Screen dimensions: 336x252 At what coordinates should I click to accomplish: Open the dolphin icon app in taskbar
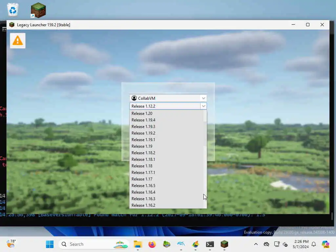181,244
